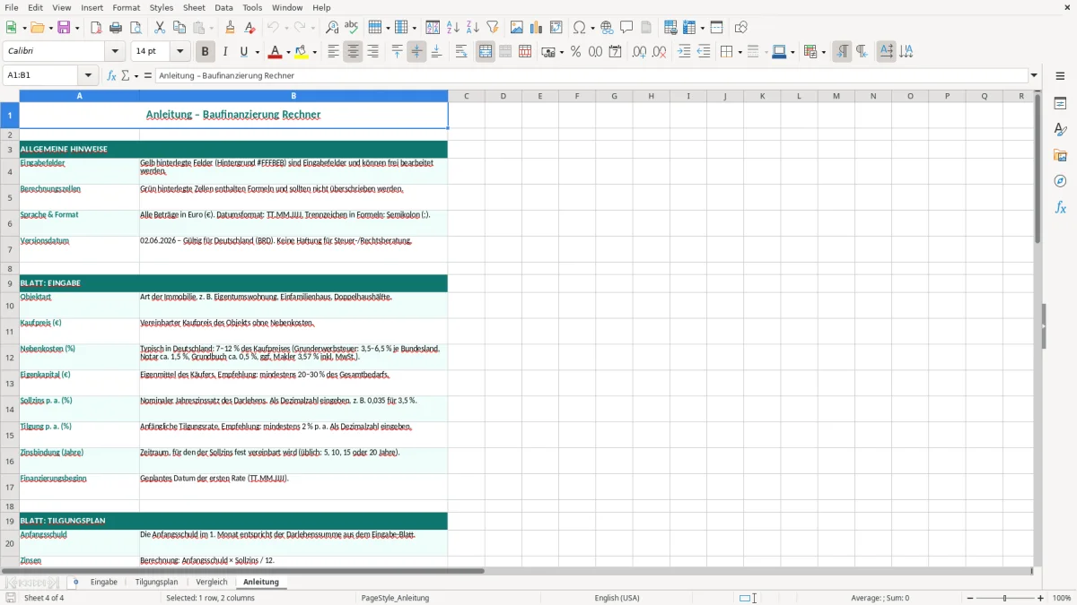Increase indent

click(x=684, y=52)
